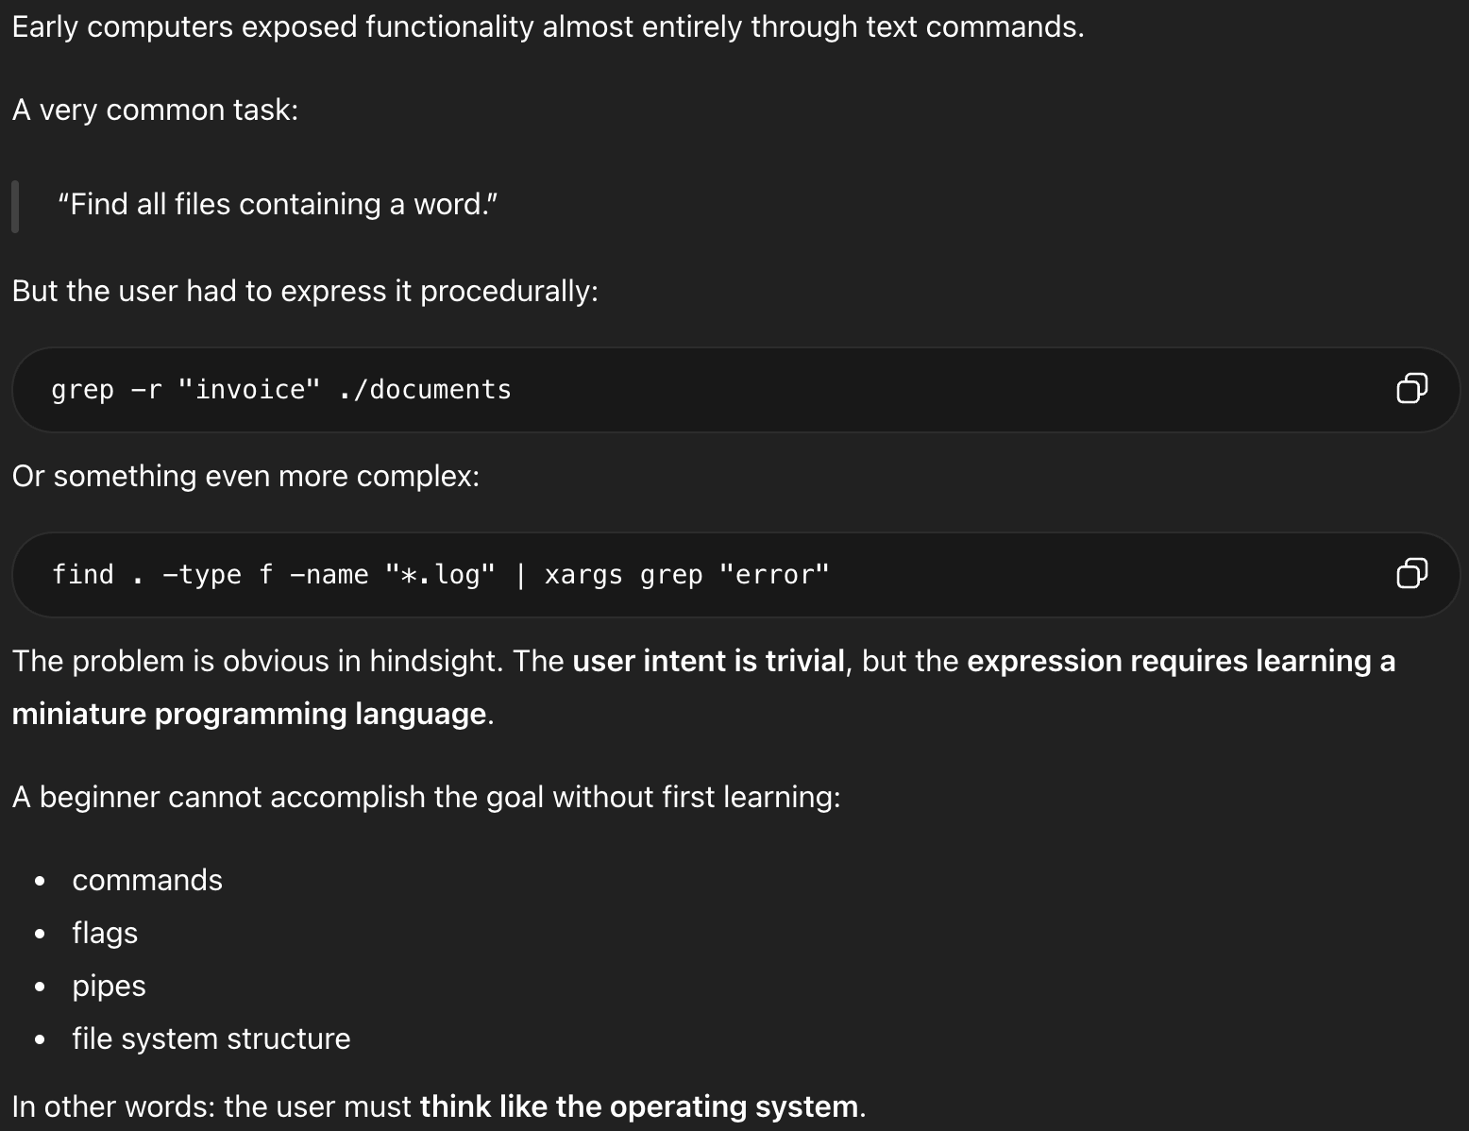Click the "Early computers exposed functionality" sentence

pos(548,26)
